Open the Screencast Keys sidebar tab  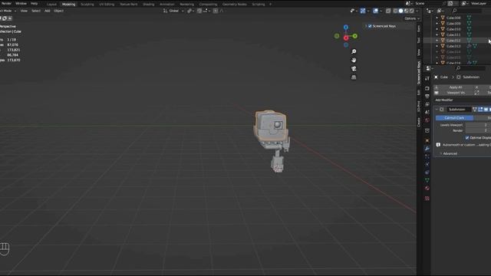coord(419,73)
